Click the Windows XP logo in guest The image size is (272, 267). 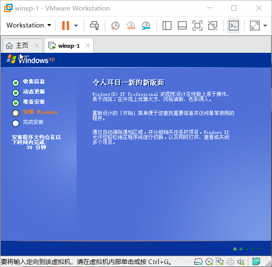coord(30,59)
